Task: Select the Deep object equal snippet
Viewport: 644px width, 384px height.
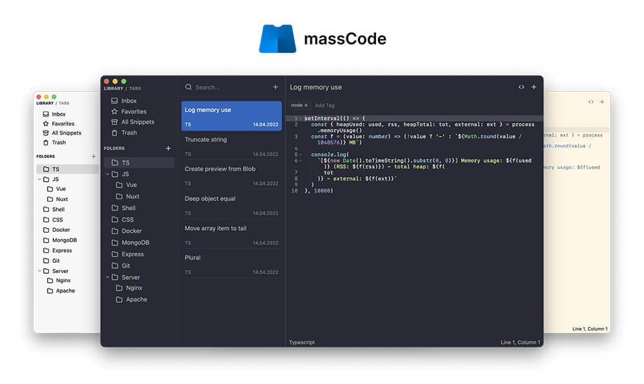Action: click(x=232, y=206)
